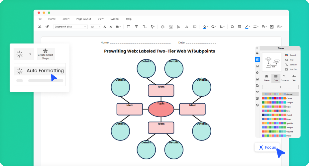Open the Insert menu
The height and width of the screenshot is (166, 309).
pyautogui.click(x=66, y=19)
